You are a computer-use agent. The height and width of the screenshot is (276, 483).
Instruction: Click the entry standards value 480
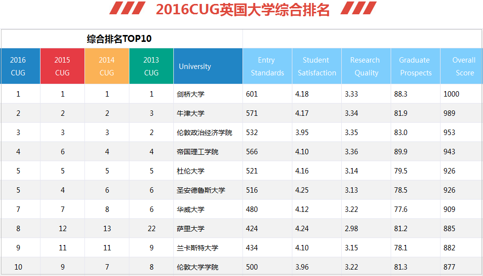pos(252,209)
